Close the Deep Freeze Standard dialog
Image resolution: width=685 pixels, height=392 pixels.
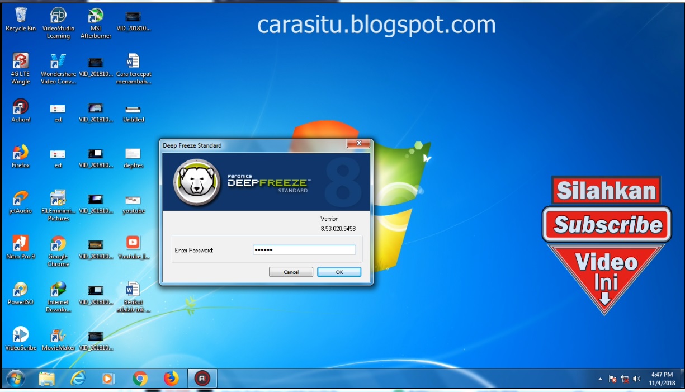(x=358, y=144)
